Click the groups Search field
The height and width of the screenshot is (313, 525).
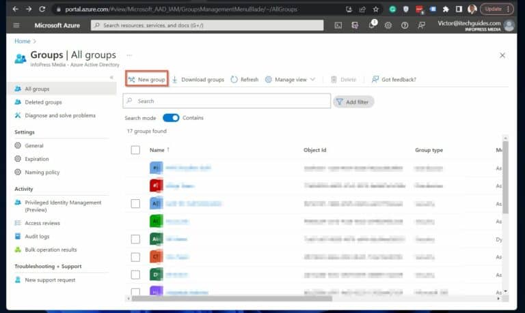pos(227,101)
